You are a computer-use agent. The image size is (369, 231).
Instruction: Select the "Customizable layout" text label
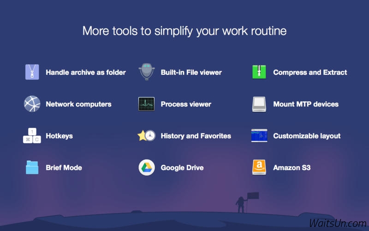pos(307,136)
